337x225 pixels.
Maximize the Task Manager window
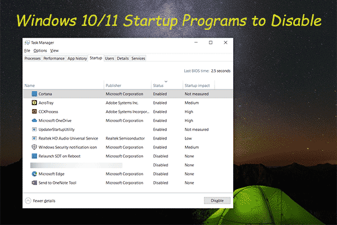(x=211, y=42)
